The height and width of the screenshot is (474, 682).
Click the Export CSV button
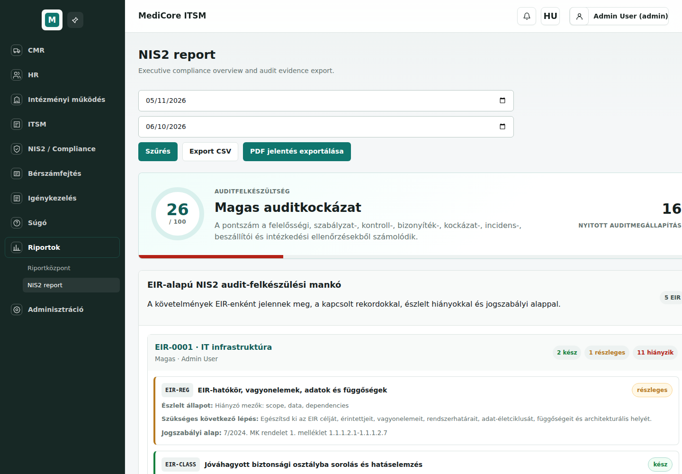coord(210,152)
